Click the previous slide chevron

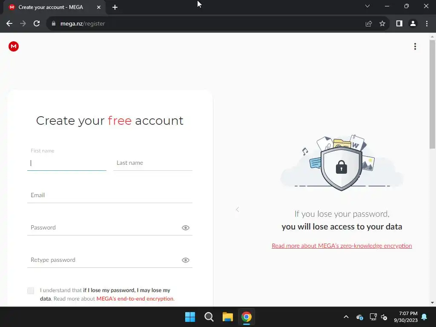(238, 209)
